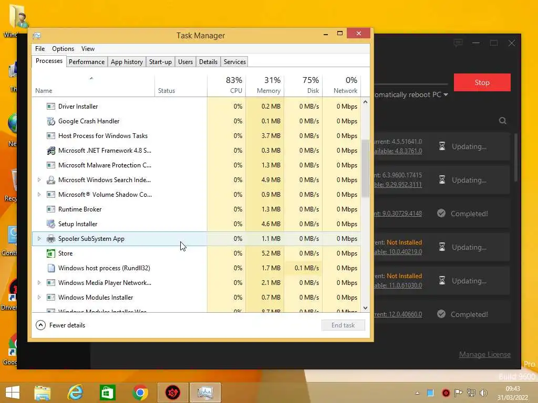The width and height of the screenshot is (538, 403).
Task: Expand Microsoft Volume Shadow Copy process group
Action: point(39,195)
